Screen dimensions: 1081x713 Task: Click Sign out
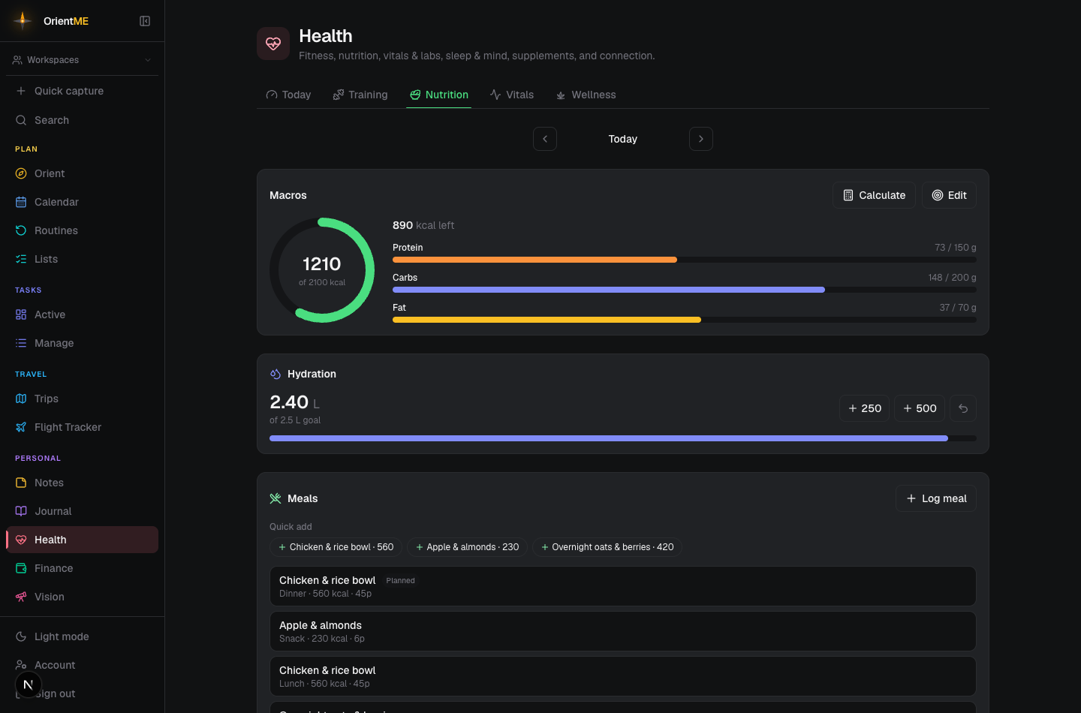click(82, 693)
